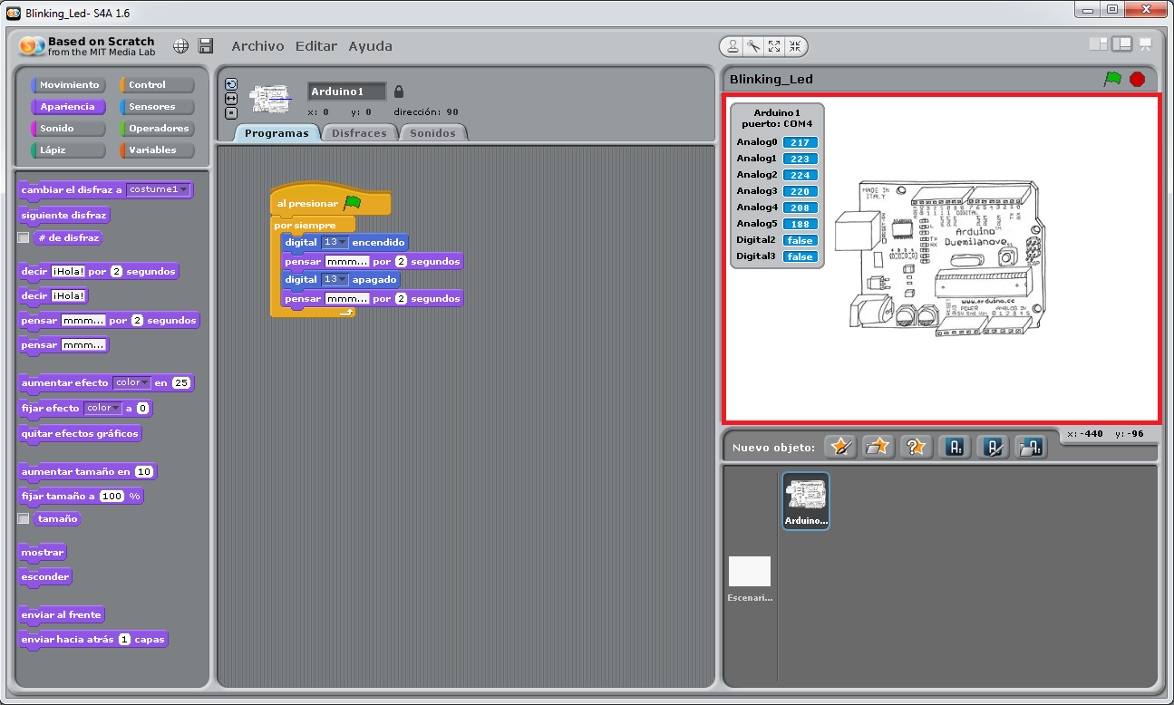Toggle the '# de disfraz' checkbox
The image size is (1174, 705).
pos(24,237)
